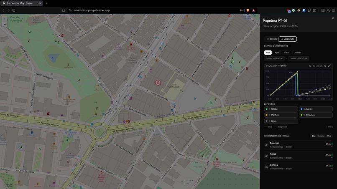Toggle the Plastico deposit series
This screenshot has width=337, height=189.
tap(281, 115)
